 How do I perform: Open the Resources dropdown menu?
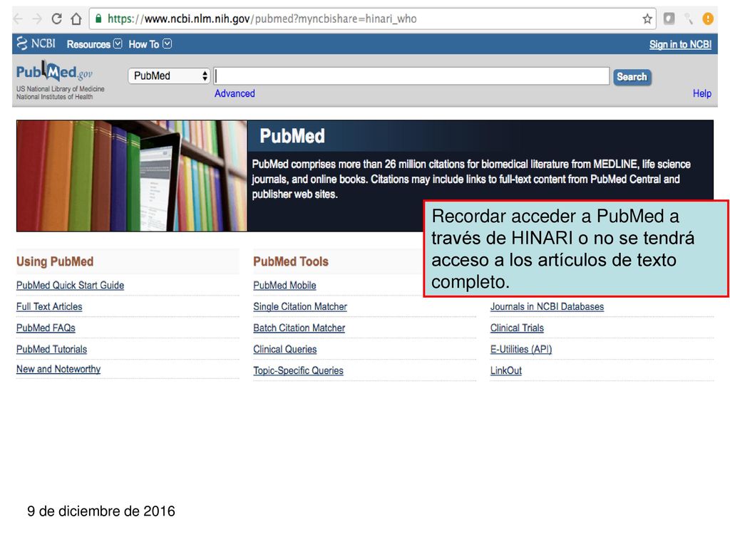[x=94, y=44]
